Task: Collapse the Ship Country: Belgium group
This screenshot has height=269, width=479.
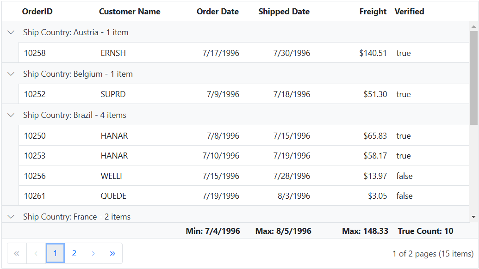Action: [x=11, y=74]
